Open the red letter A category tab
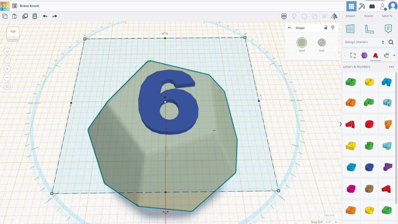Viewport: 398px width, 224px height. [375, 55]
